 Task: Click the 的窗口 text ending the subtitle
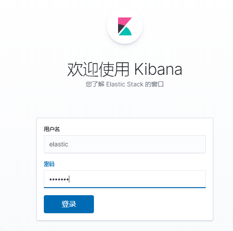(x=154, y=84)
